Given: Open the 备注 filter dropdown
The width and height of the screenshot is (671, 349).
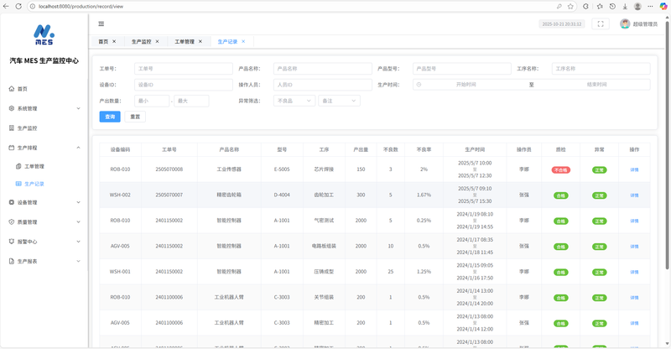Looking at the screenshot, I should tap(338, 101).
